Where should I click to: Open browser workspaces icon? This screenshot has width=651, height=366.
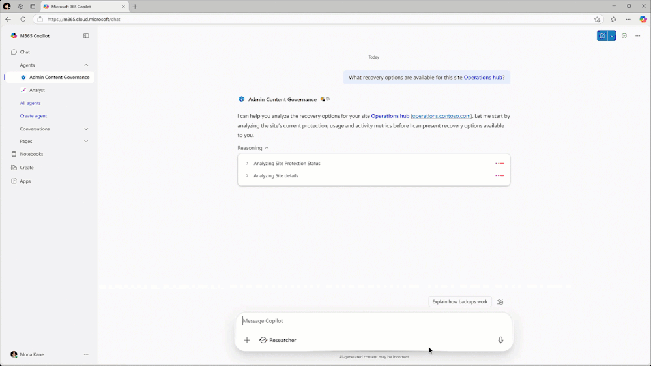(x=20, y=7)
